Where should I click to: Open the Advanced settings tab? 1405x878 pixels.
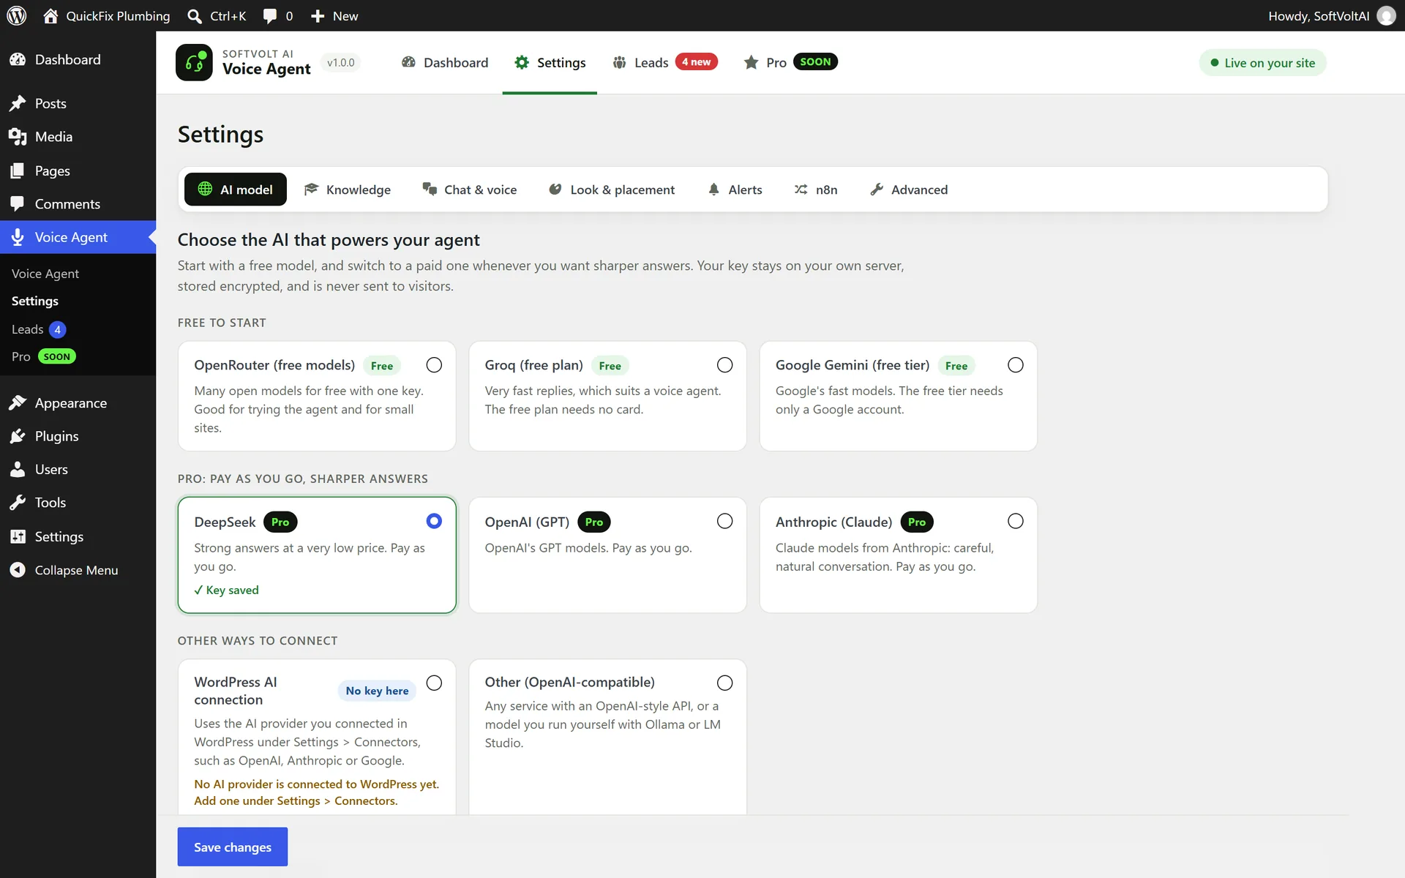(909, 190)
